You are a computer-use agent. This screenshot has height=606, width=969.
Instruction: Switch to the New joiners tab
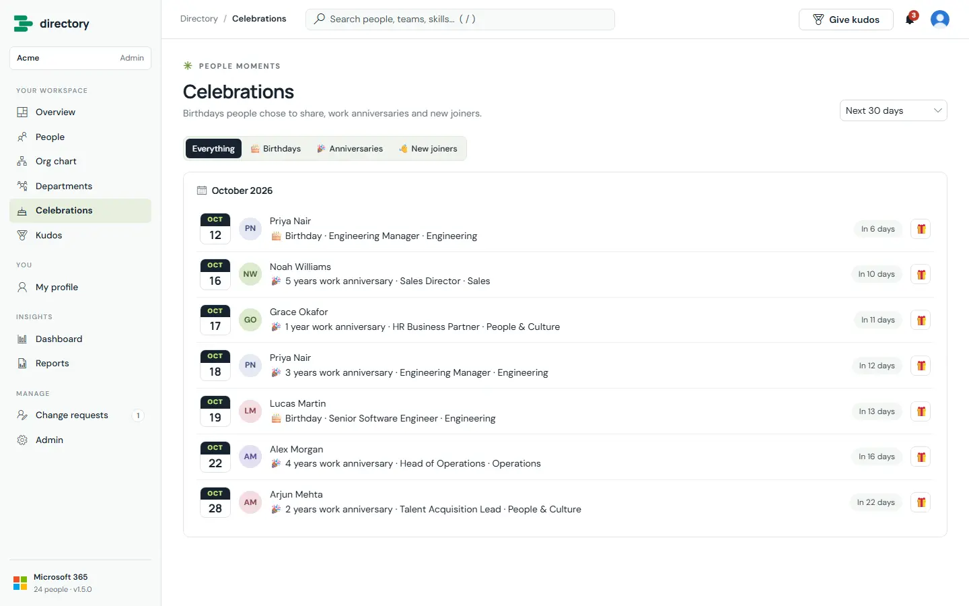click(x=428, y=149)
